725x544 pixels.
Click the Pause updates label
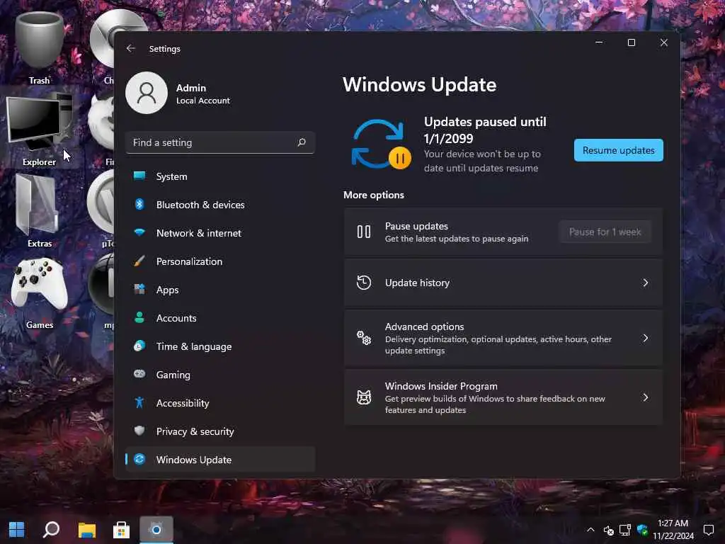(x=416, y=226)
